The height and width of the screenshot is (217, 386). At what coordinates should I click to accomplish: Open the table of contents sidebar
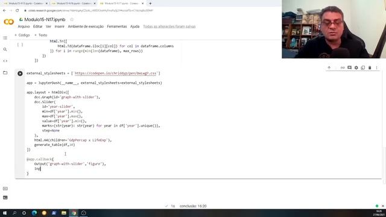point(5,38)
